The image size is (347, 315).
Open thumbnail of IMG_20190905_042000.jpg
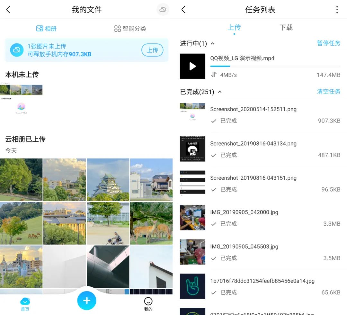tap(192, 217)
